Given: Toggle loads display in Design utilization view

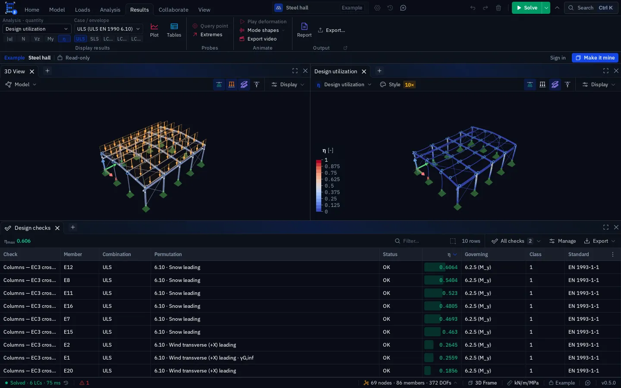Looking at the screenshot, I should click(x=543, y=84).
